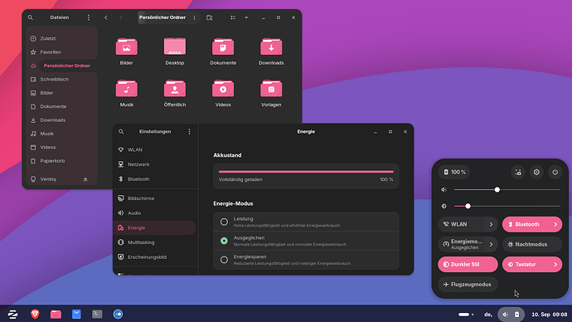Open the Dokumente folder icon
Image resolution: width=572 pixels, height=322 pixels.
tap(223, 46)
